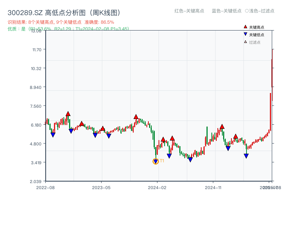Click the pale 过滤点 triangle legend icon
302x226 pixels.
point(245,42)
